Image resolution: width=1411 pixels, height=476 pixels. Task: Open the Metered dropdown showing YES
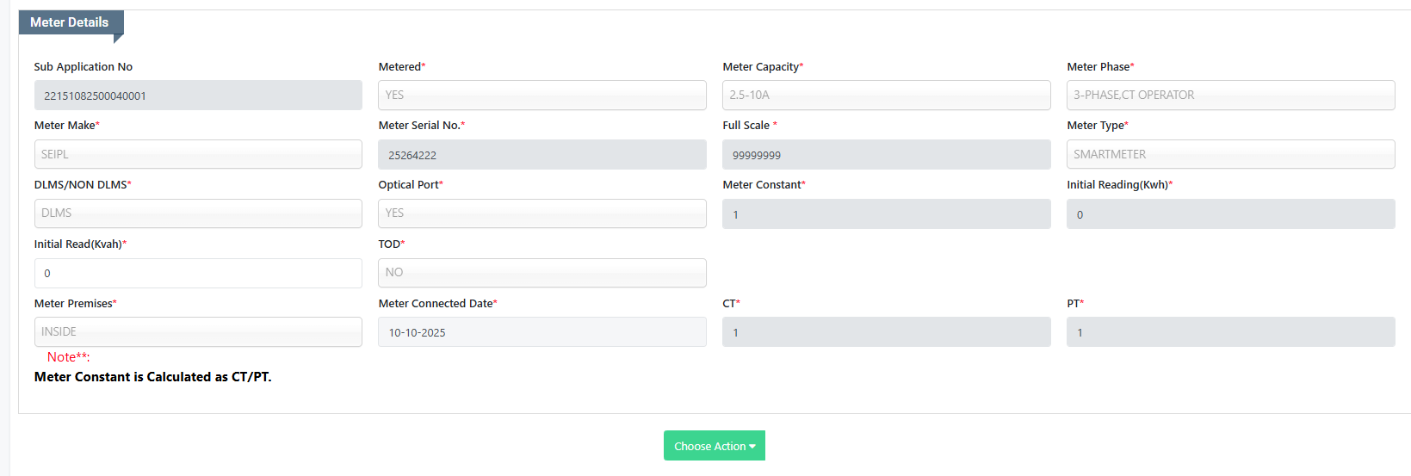[x=542, y=96]
